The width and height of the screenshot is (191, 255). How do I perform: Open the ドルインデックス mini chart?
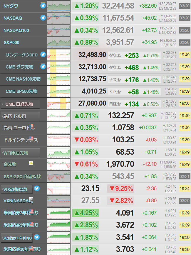59,140
